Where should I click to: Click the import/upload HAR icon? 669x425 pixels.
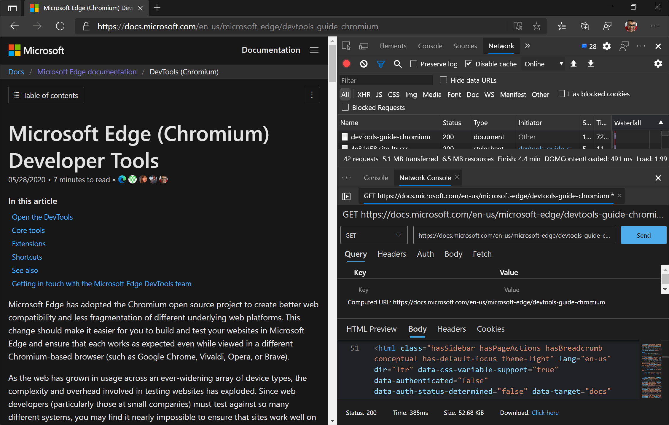(574, 64)
